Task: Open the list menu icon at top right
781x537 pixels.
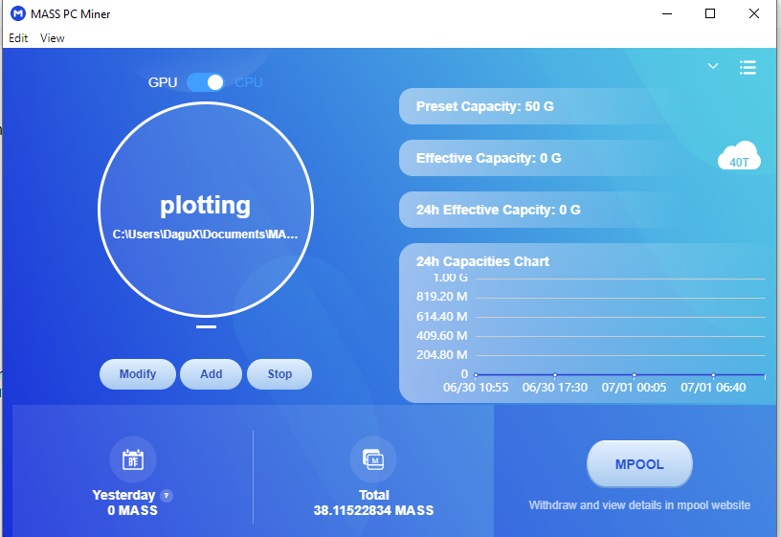Action: [748, 67]
